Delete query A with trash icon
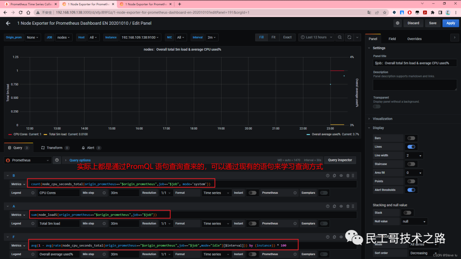The image size is (461, 259). click(x=348, y=206)
